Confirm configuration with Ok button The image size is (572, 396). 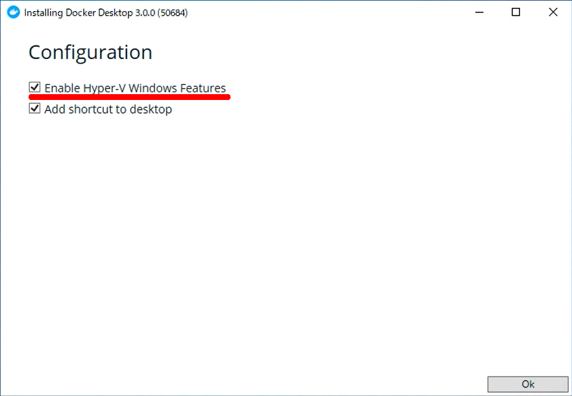tap(527, 384)
